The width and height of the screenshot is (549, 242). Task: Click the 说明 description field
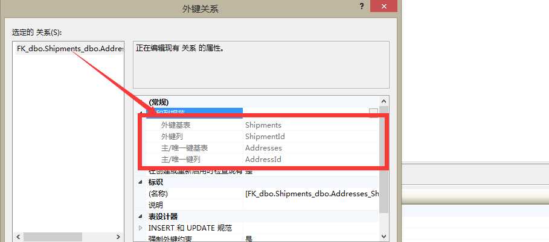(311, 205)
